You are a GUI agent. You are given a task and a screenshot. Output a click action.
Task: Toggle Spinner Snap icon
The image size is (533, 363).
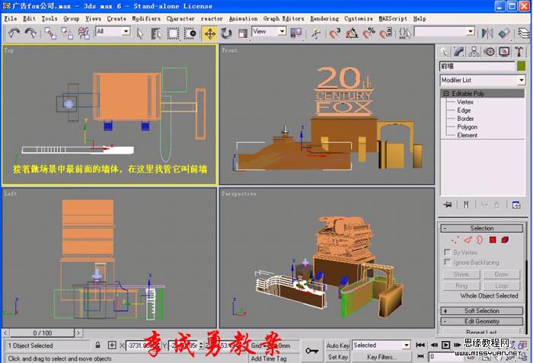tap(385, 33)
